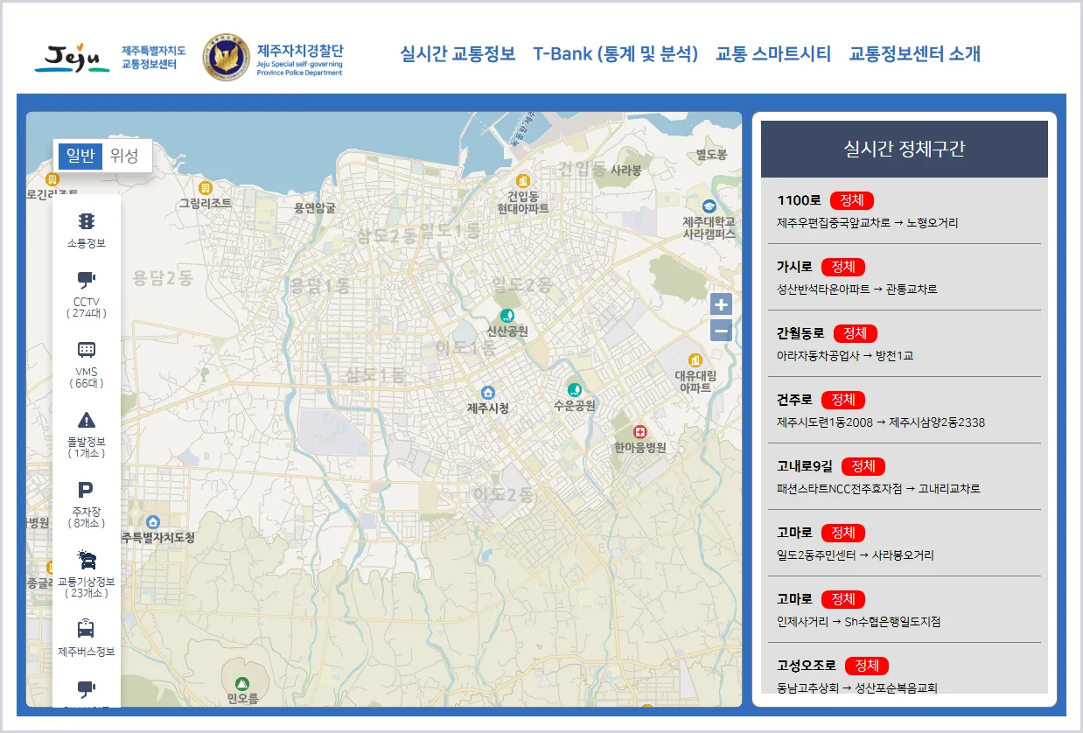
Task: Select the 가시로 congestion entry
Action: [905, 277]
